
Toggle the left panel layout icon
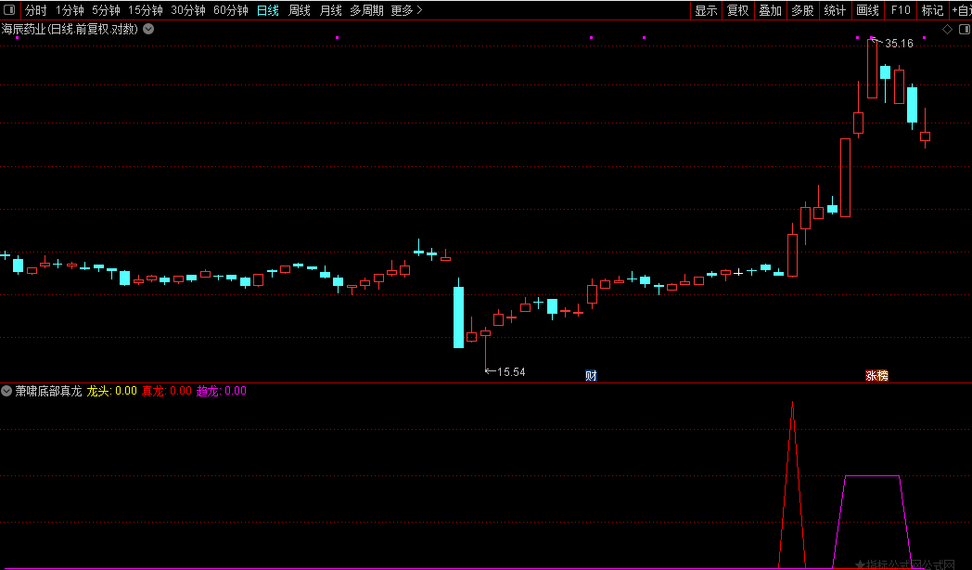coord(9,10)
